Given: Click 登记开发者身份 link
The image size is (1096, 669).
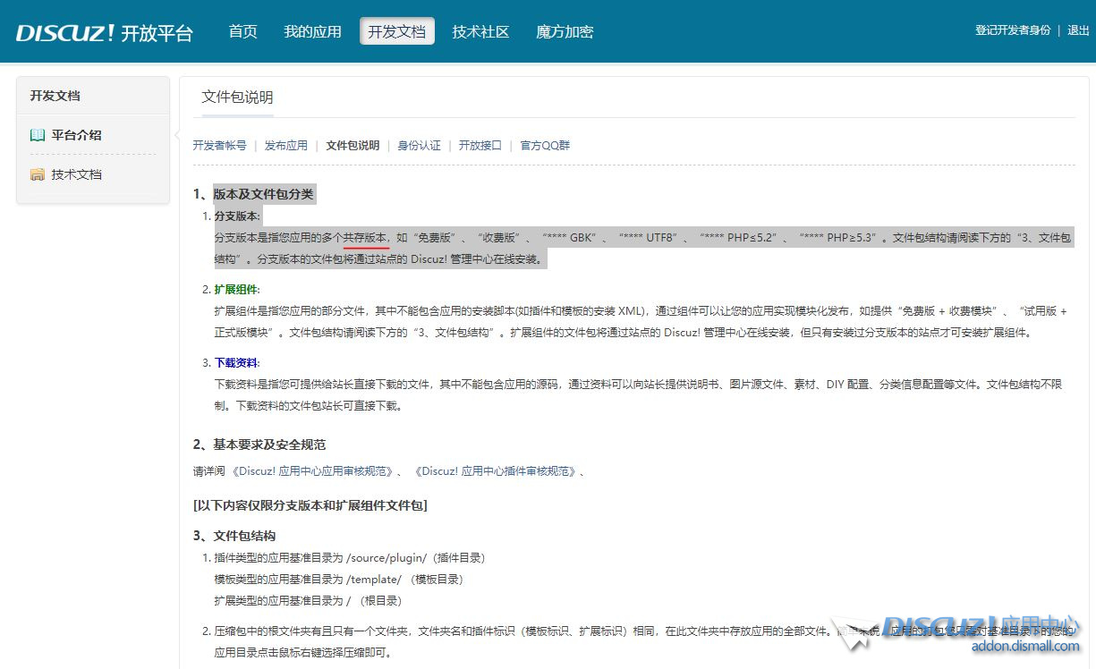Looking at the screenshot, I should [x=1013, y=30].
